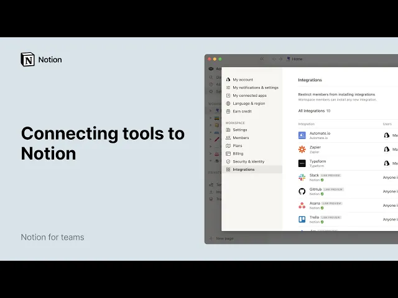Select the Integrations menu item

[252, 169]
